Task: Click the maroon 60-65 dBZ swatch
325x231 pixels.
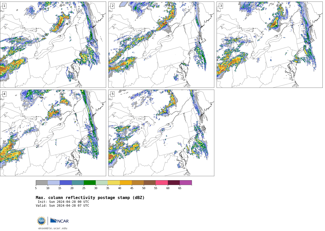Action: coord(174,183)
